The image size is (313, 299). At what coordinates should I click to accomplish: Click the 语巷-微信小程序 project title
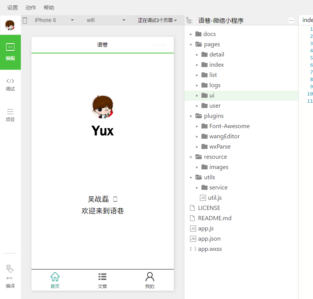pyautogui.click(x=221, y=20)
